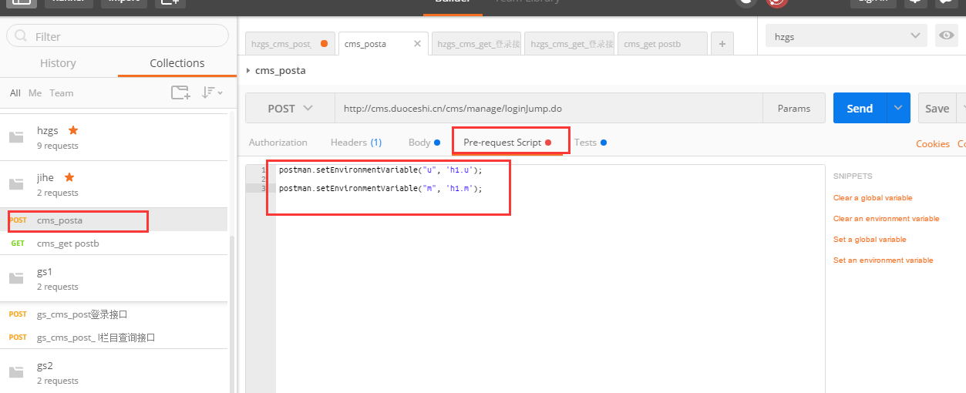
Task: Open the gs1 collection folder icon
Action: tap(16, 278)
